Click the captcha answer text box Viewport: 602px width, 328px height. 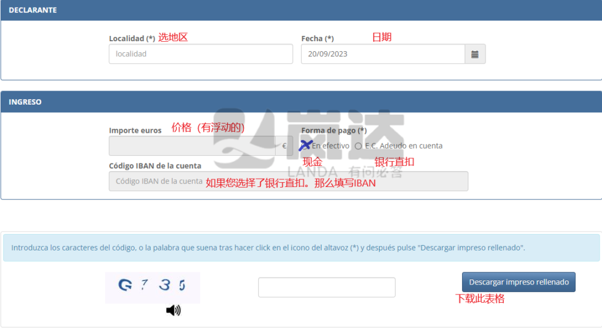[x=326, y=287]
